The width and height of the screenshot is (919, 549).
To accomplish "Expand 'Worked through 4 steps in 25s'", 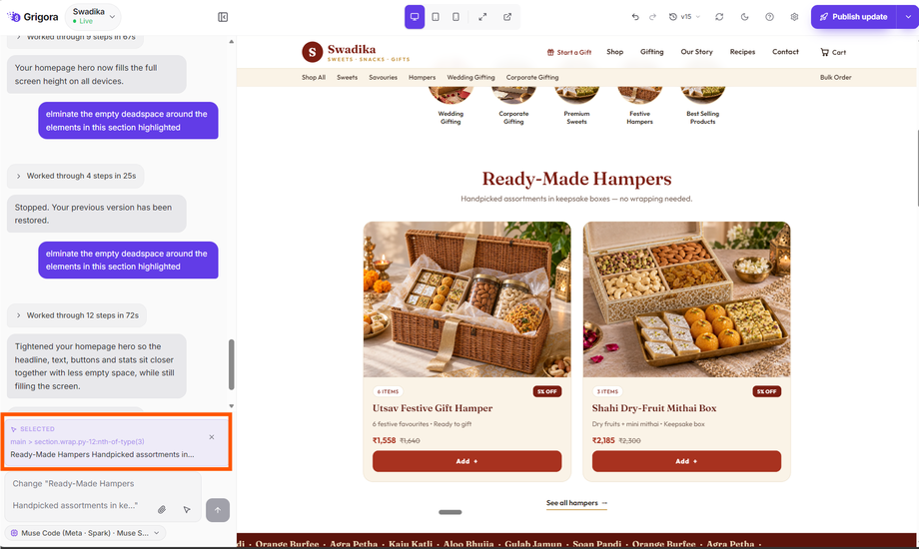I will (x=76, y=176).
